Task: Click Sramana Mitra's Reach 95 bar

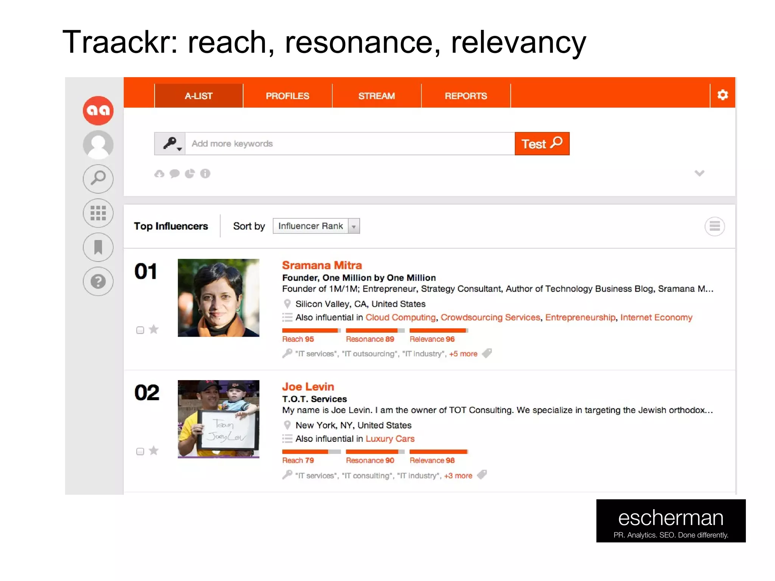Action: (311, 331)
